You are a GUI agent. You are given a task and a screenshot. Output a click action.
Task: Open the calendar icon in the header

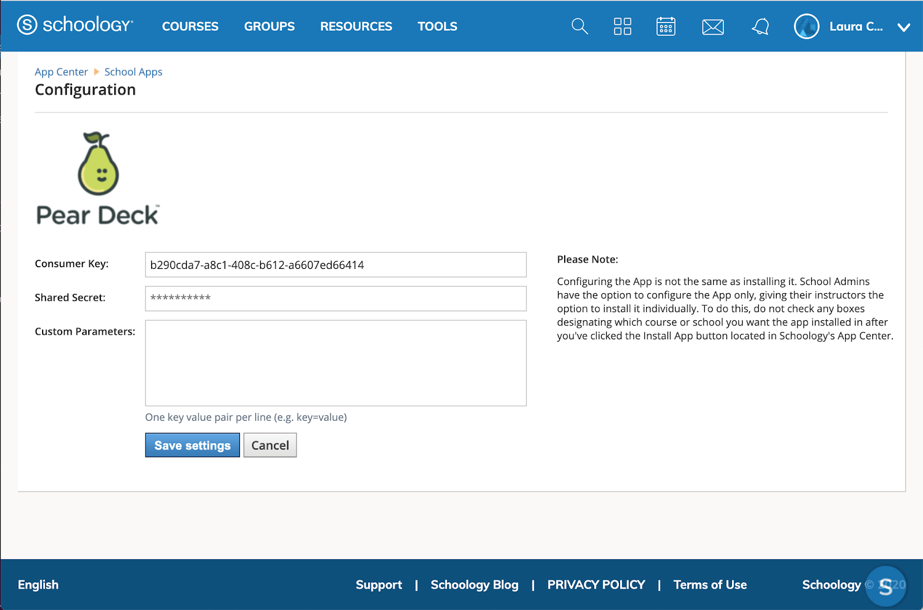click(666, 27)
